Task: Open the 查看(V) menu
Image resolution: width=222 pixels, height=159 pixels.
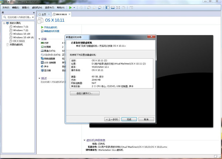Action: coord(26,8)
